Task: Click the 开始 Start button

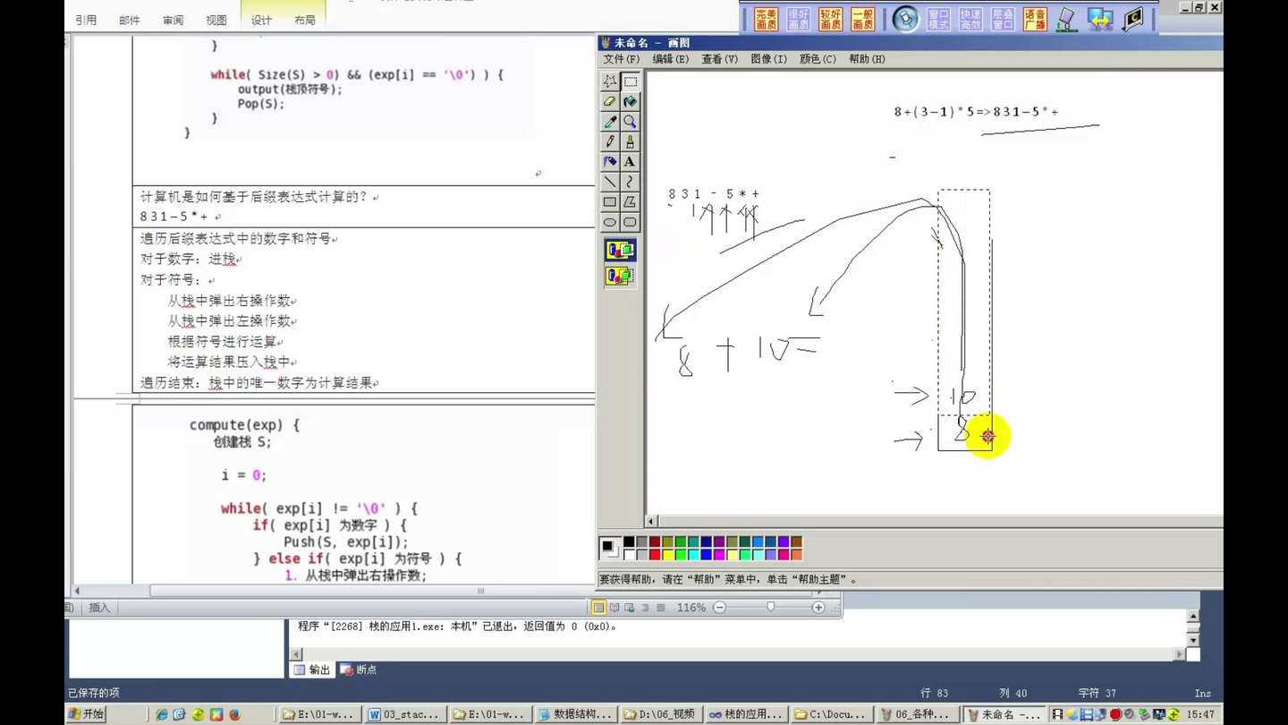Action: 87,714
